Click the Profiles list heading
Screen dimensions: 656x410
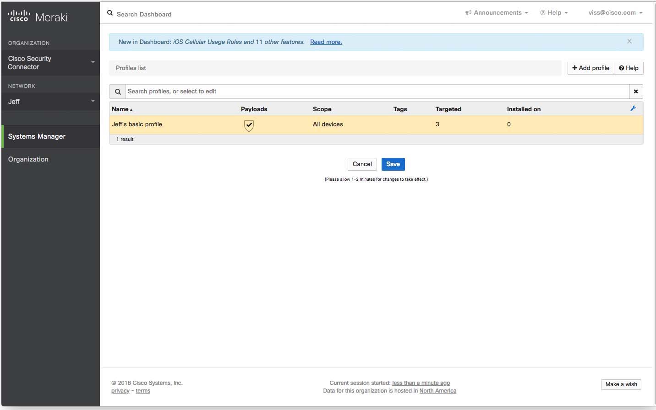pyautogui.click(x=131, y=68)
